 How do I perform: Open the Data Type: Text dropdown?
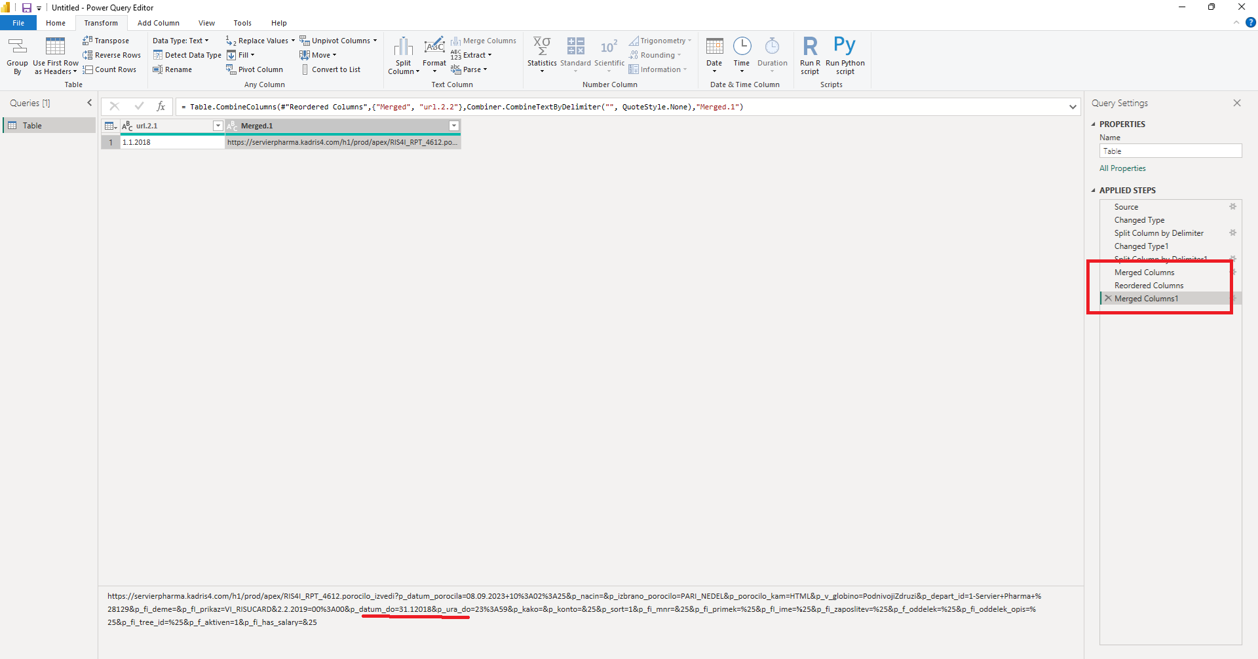pos(180,41)
